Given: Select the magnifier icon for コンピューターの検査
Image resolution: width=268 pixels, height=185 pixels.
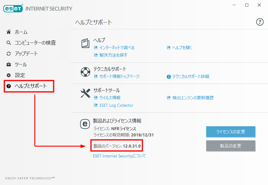Looking at the screenshot, I should [x=9, y=43].
